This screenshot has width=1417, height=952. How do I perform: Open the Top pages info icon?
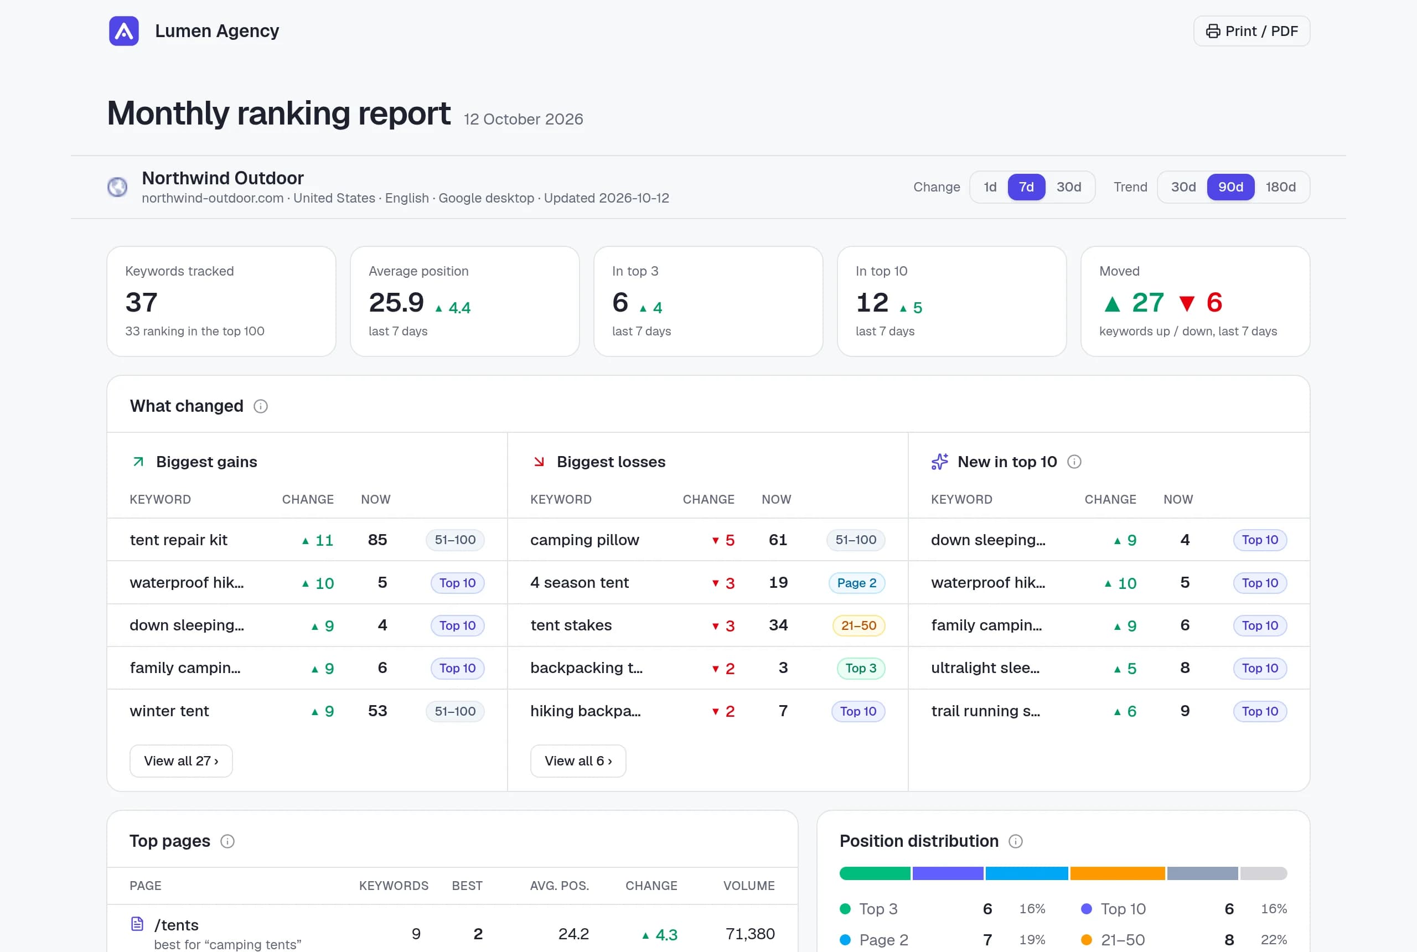click(227, 841)
